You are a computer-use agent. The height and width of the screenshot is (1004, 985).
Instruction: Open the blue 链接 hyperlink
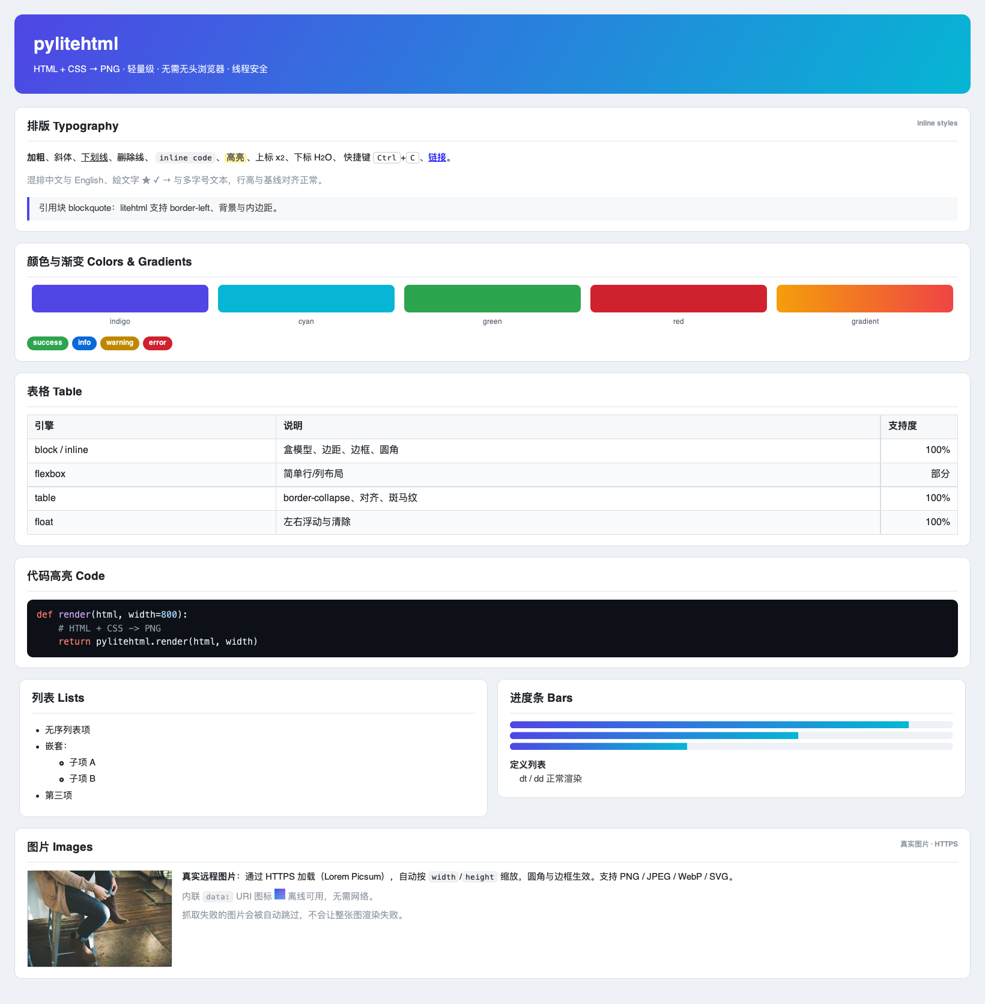pyautogui.click(x=437, y=157)
